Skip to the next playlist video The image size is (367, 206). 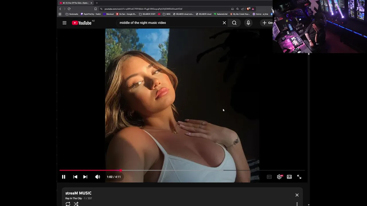[85, 177]
